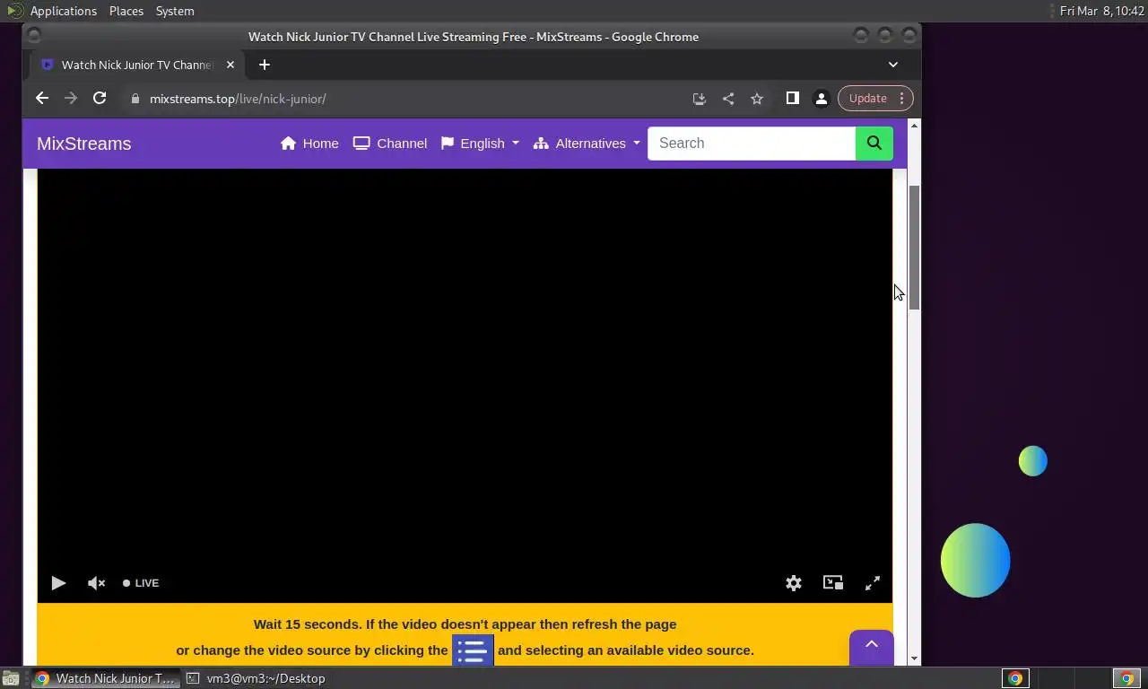The image size is (1148, 689).
Task: Bookmark this page with star
Action: (757, 99)
